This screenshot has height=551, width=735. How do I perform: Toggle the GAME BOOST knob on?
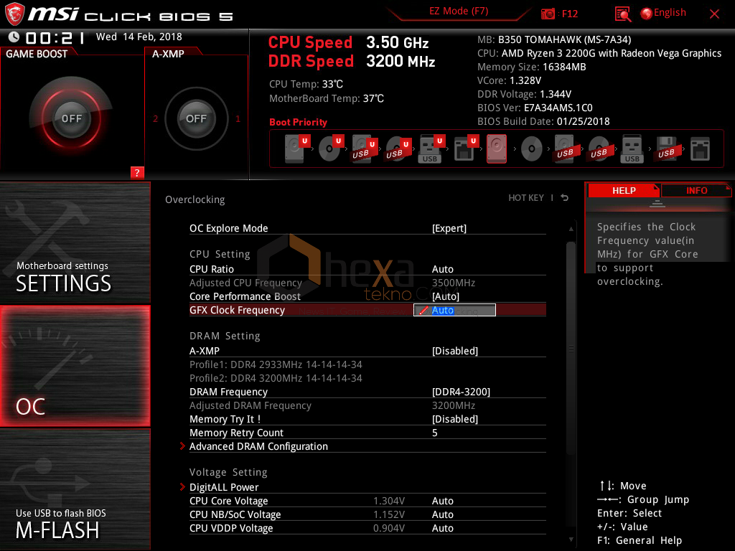pos(71,118)
